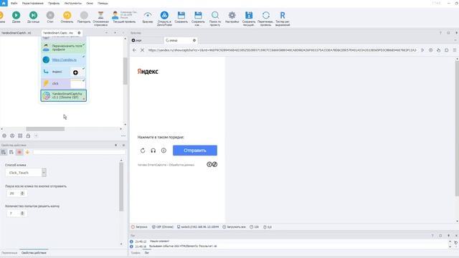Click the blue Отправить button
The height and width of the screenshot is (258, 459).
pos(195,150)
